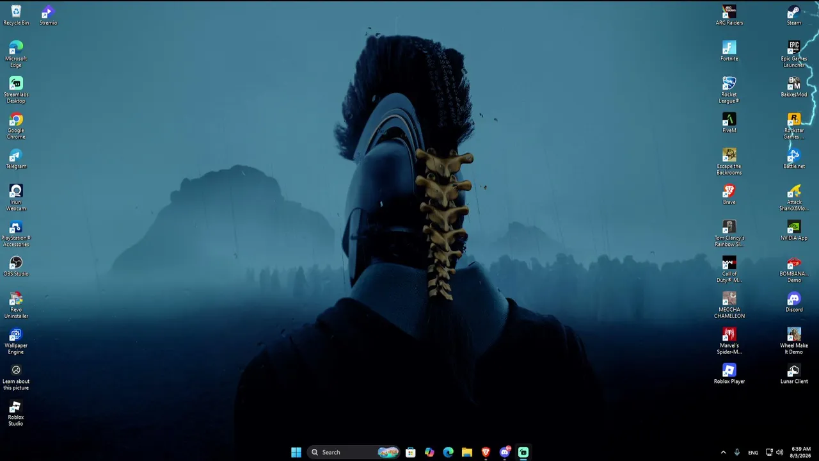This screenshot has height=461, width=819.
Task: Select the BakkesMod desktop shortcut
Action: 794,87
